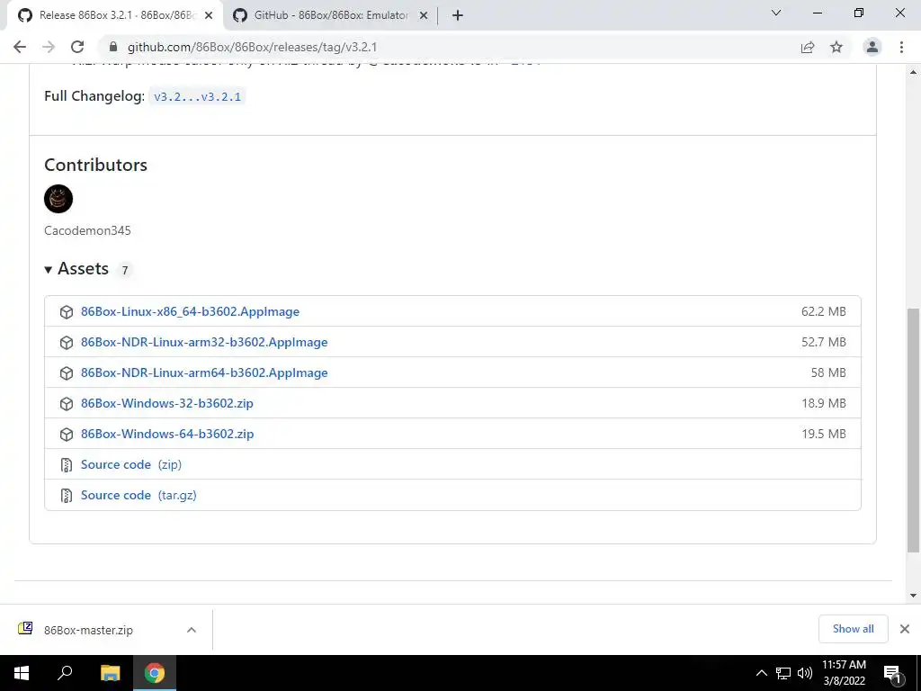
Task: Download 86Box-Windows-32-b3602.zip
Action: tap(166, 403)
